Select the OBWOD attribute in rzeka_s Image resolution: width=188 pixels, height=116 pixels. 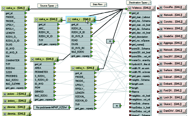click(44, 91)
